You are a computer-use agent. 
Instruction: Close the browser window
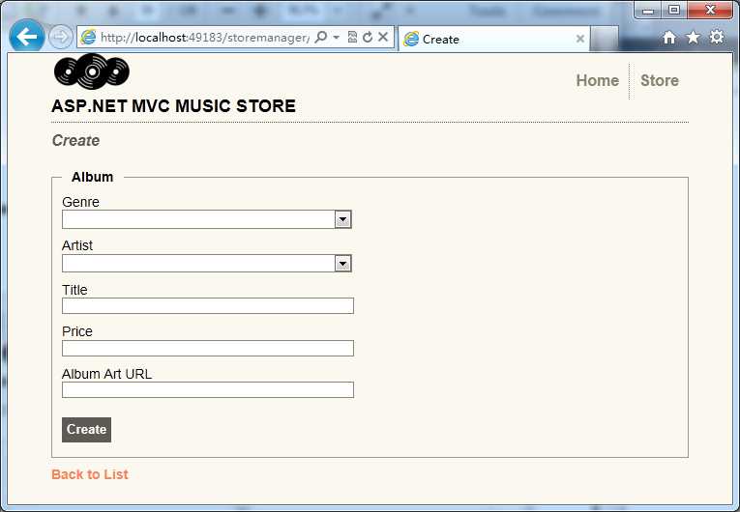(710, 10)
